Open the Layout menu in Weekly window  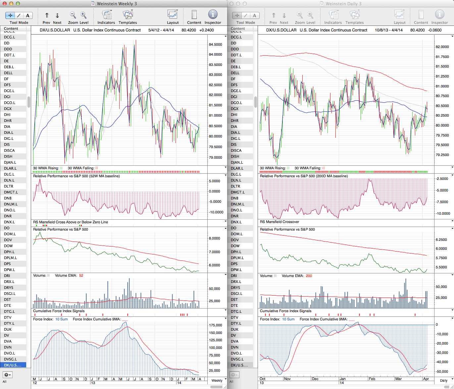173,15
